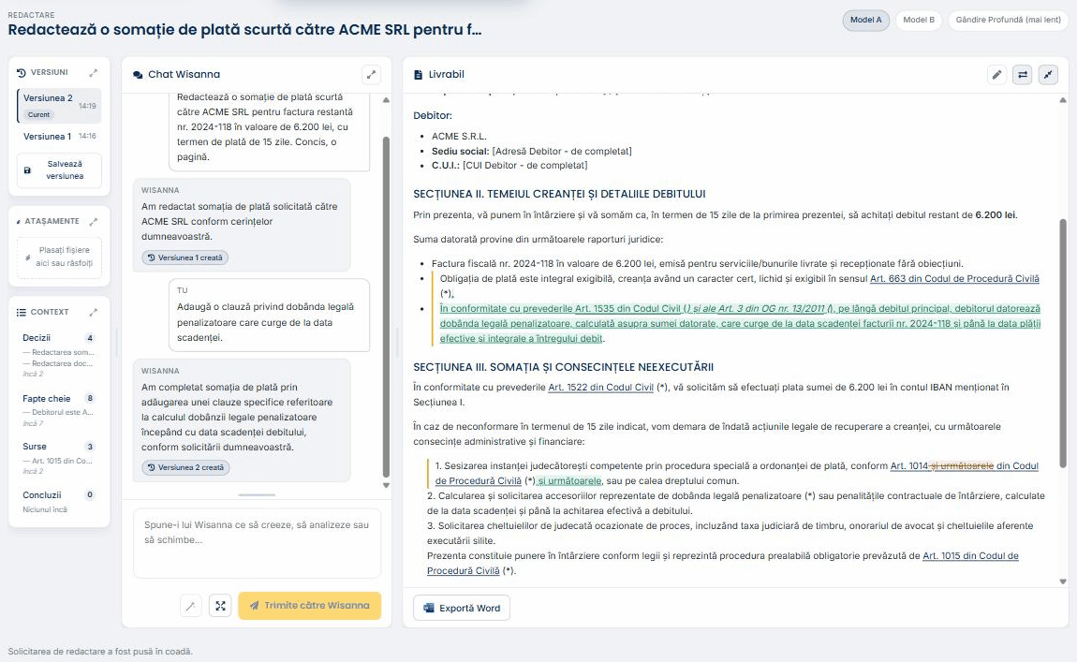Open Art. 1015 din Codul de Procedură link
Image resolution: width=1077 pixels, height=662 pixels.
pos(970,556)
